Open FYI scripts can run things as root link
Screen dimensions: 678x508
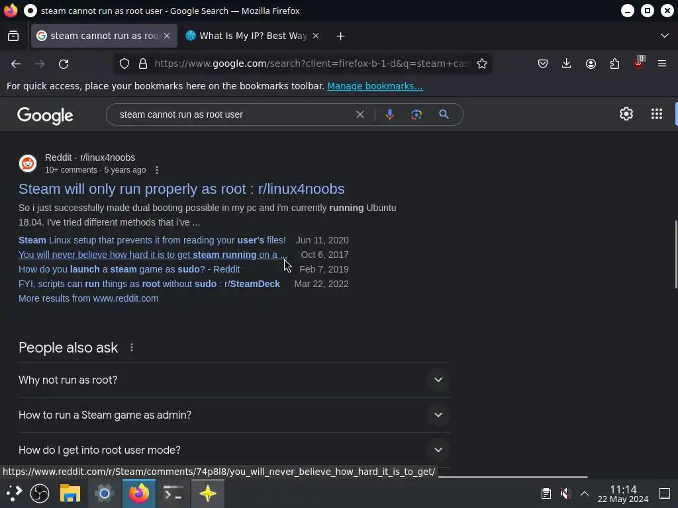149,284
